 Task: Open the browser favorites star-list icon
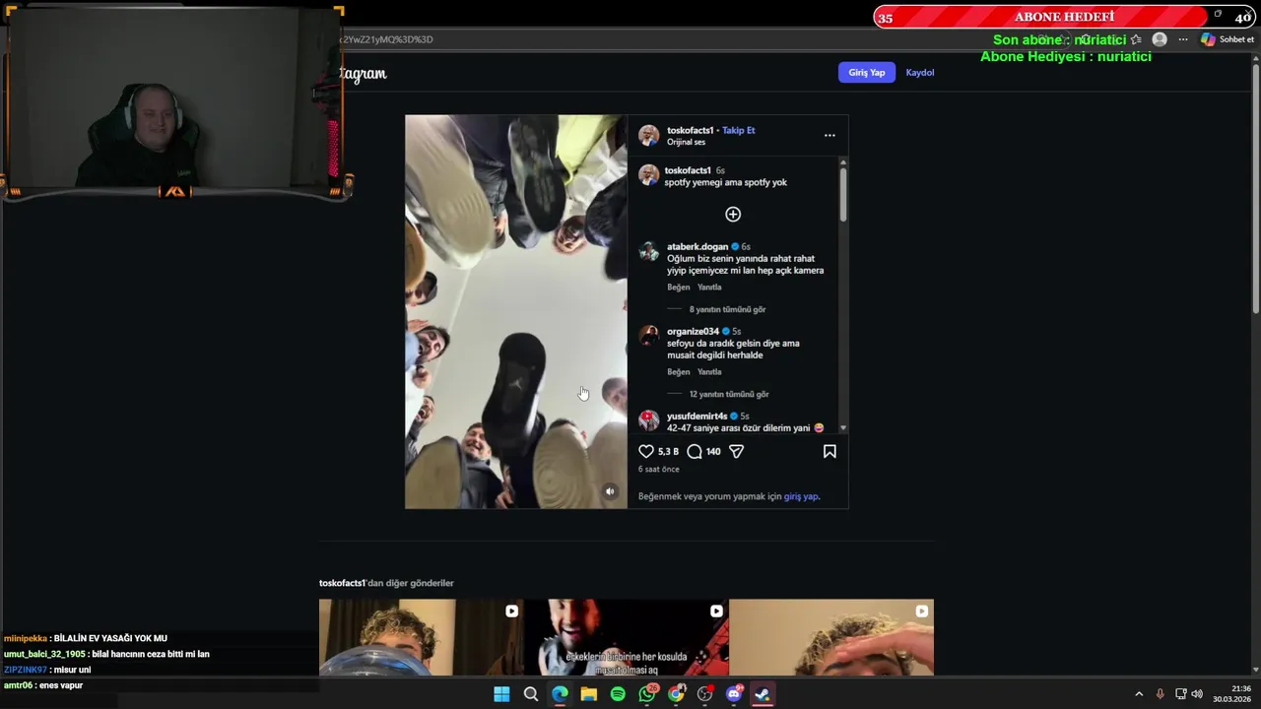[x=1136, y=39]
